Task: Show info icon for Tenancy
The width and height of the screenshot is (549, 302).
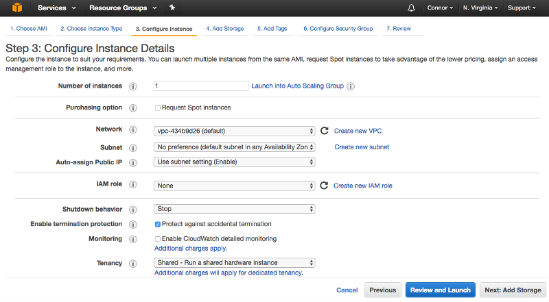Action: tap(133, 263)
